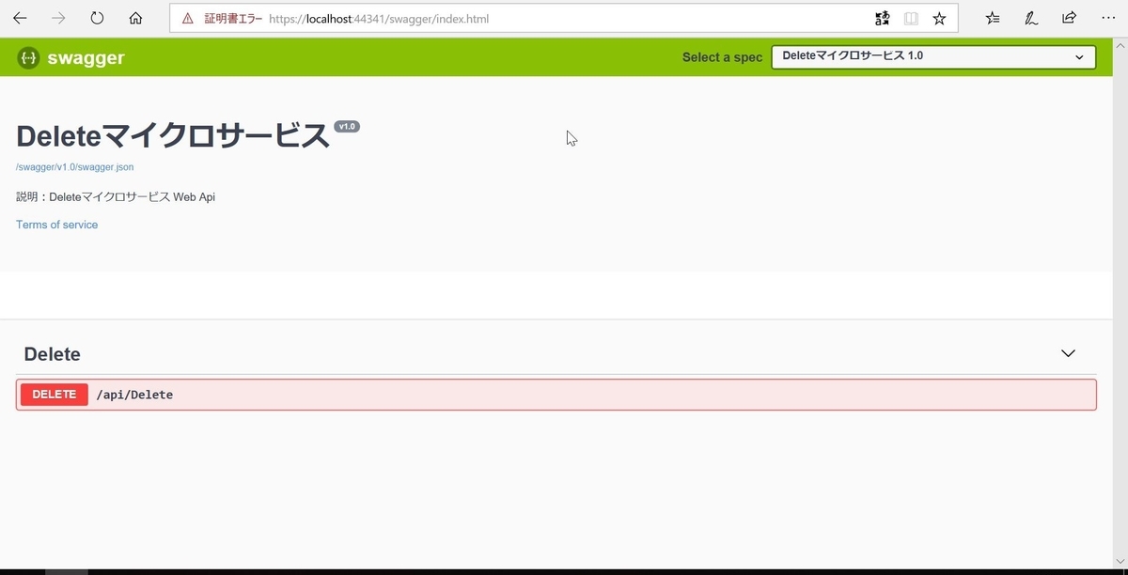Screen dimensions: 1128x575
Task: Toggle web notes mode
Action: [1031, 17]
